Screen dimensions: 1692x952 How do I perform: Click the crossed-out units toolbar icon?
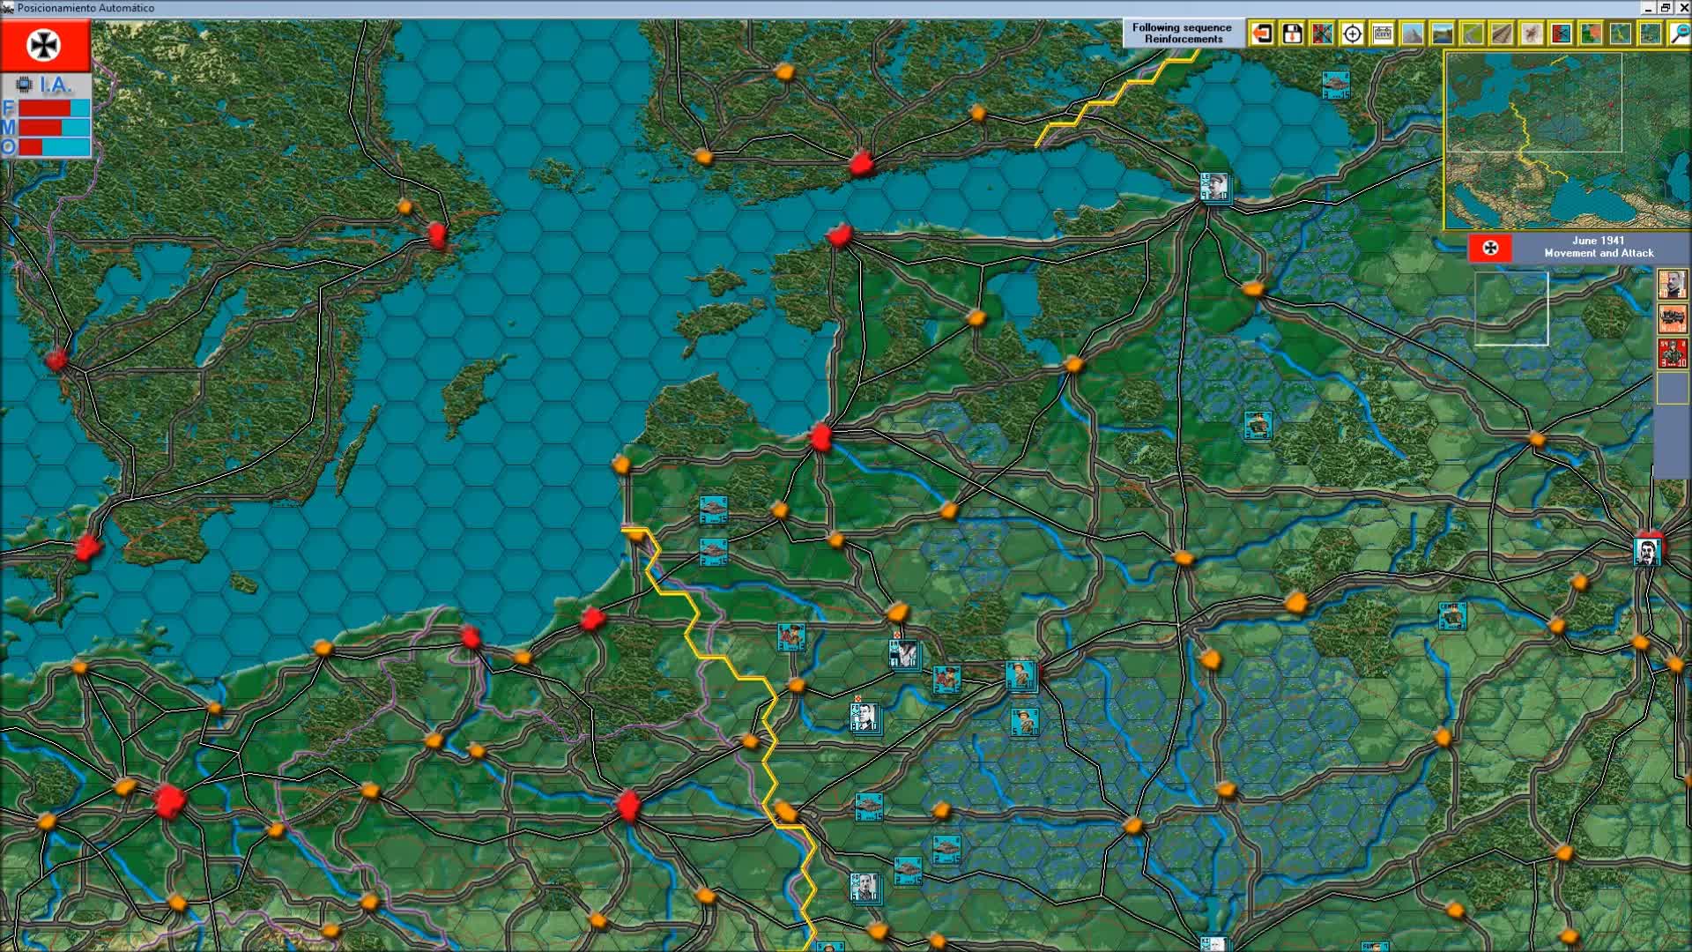point(1322,34)
